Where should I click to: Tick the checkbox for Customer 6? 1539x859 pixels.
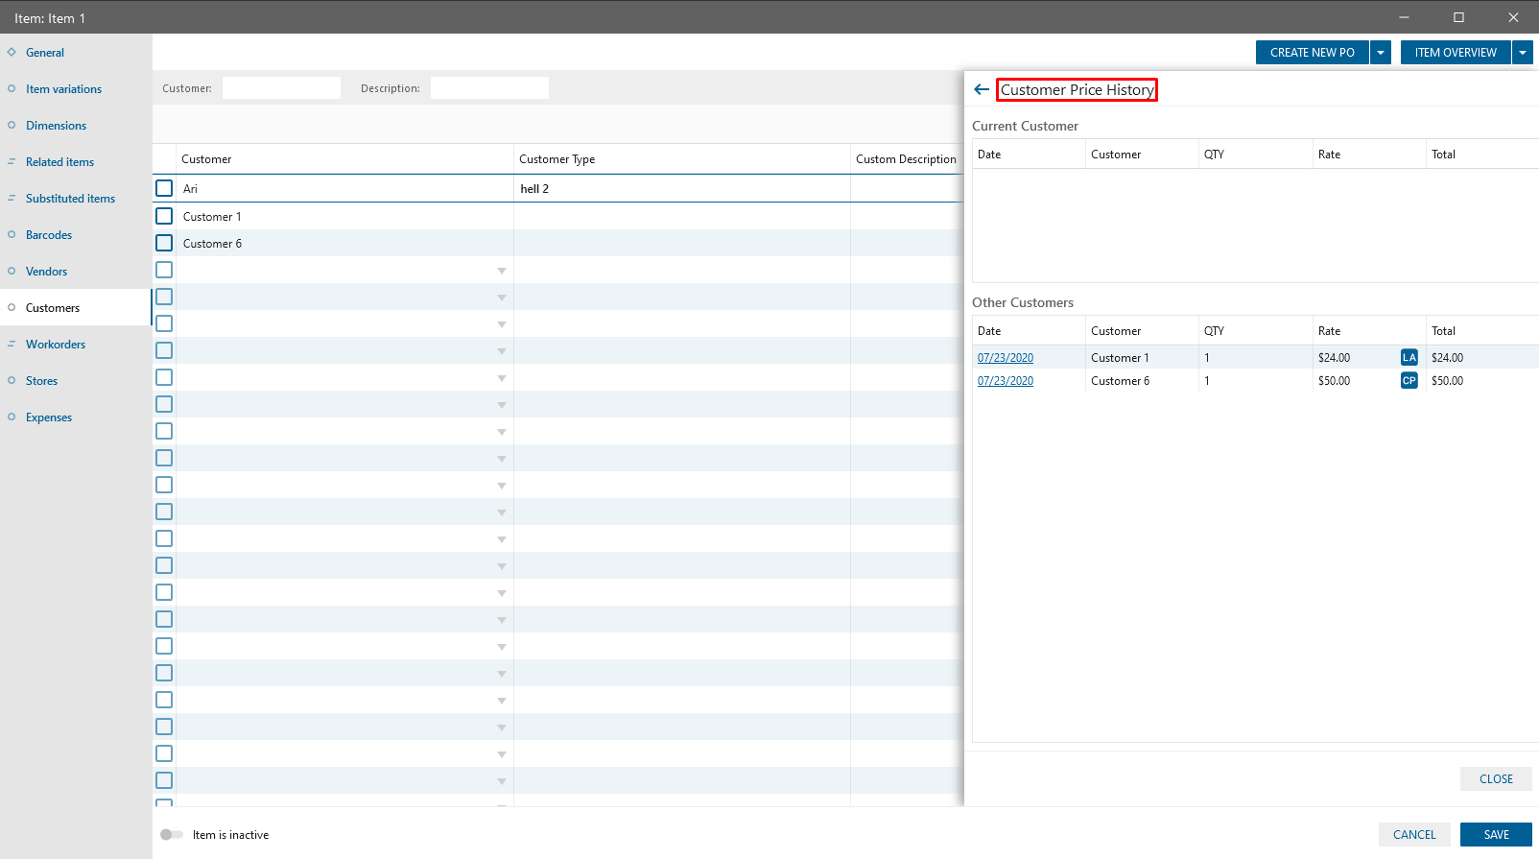(164, 243)
